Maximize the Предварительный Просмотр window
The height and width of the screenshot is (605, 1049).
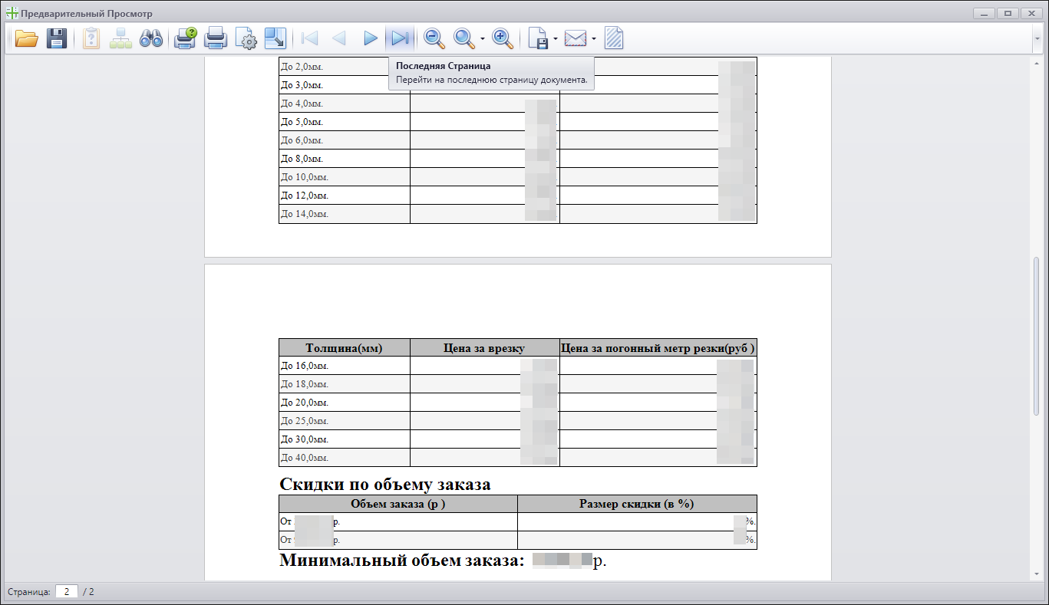click(1008, 13)
